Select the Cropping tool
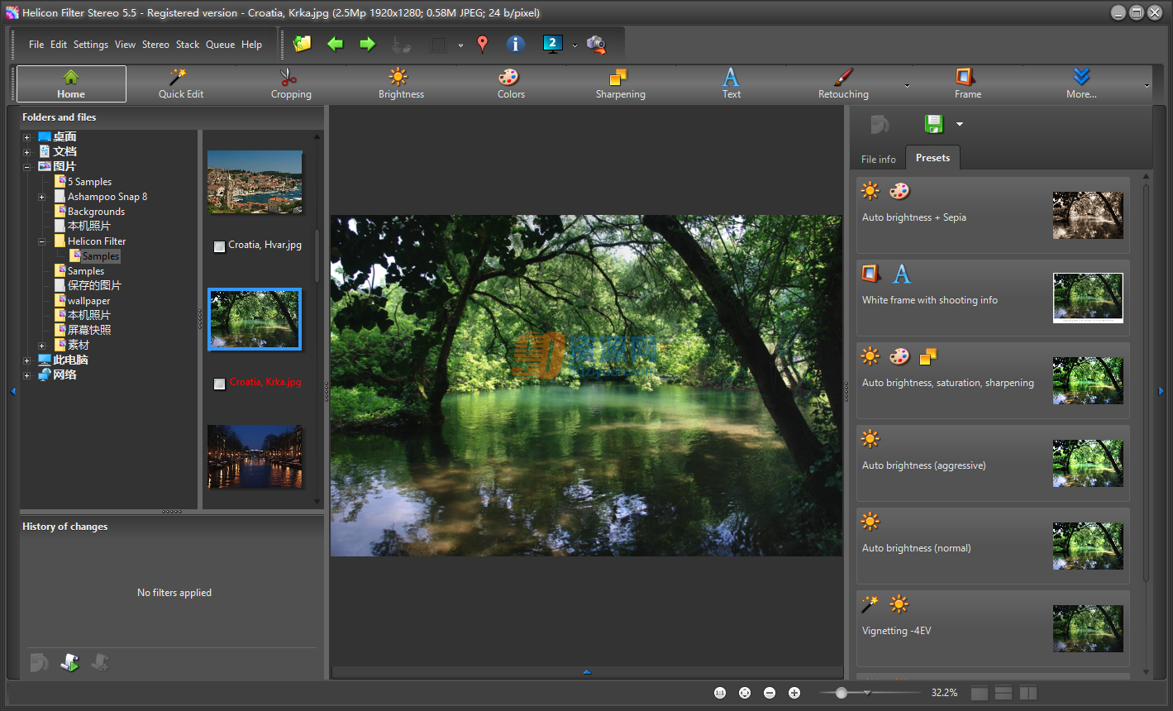The width and height of the screenshot is (1173, 711). tap(291, 84)
